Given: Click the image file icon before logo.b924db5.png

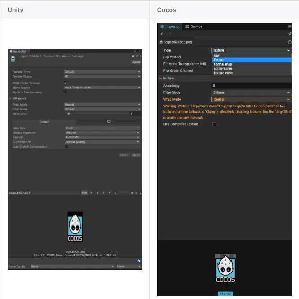Looking at the screenshot, I should (x=161, y=42).
